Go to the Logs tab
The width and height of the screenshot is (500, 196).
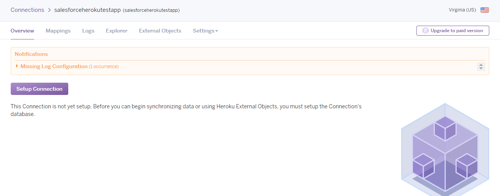coord(88,31)
